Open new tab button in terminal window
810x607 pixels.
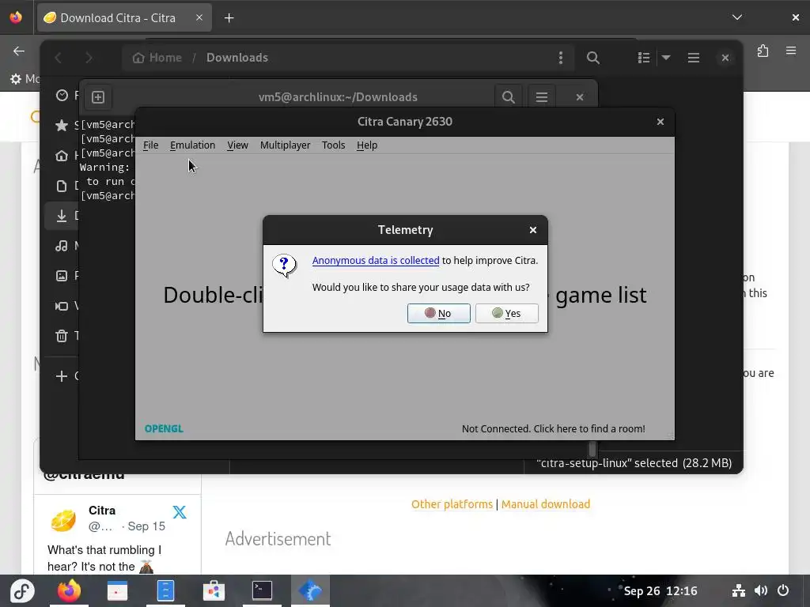98,97
